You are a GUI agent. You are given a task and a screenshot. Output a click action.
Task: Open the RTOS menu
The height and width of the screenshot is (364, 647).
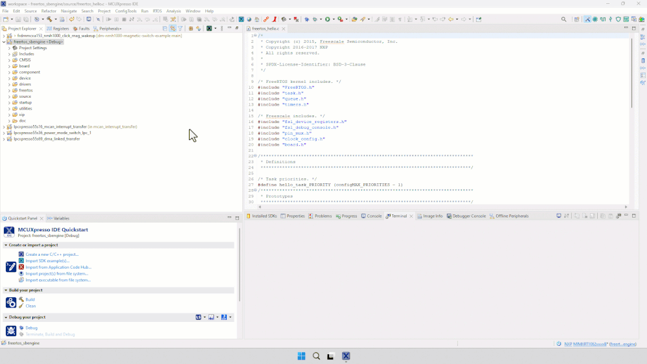[x=157, y=11]
